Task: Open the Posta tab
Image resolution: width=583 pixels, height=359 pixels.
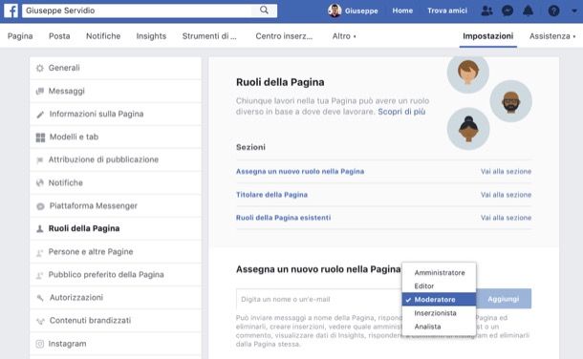Action: click(x=59, y=36)
